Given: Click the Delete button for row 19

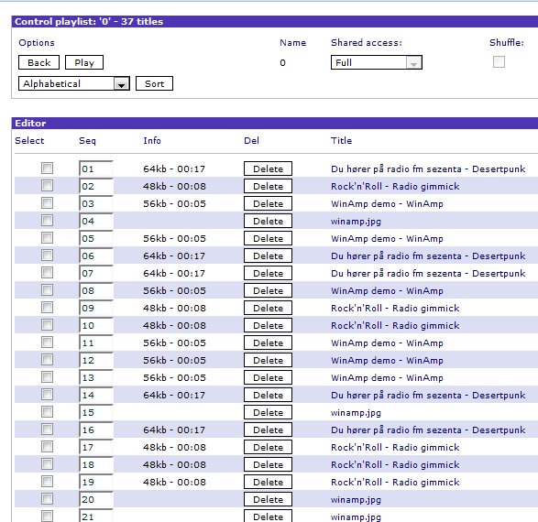Looking at the screenshot, I should click(268, 483).
